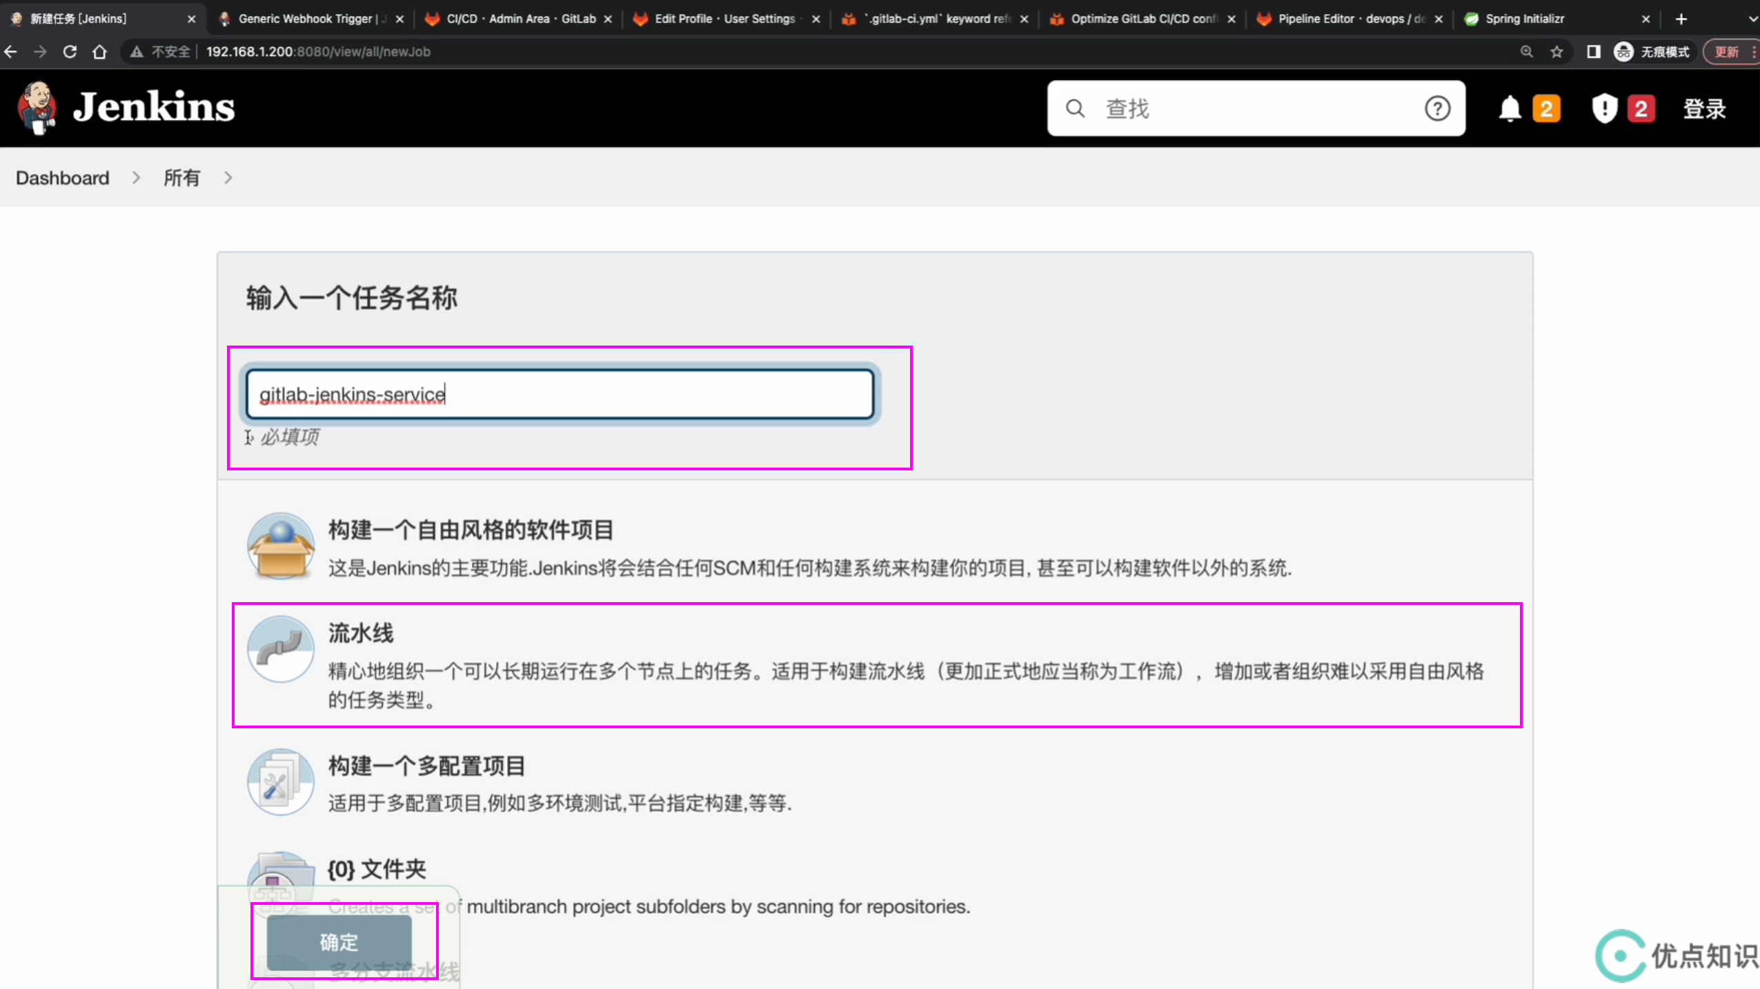
Task: Click the browser forward arrow
Action: (40, 52)
